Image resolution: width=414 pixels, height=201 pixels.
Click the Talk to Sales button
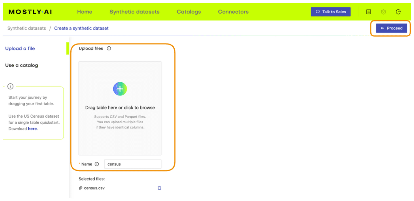click(331, 12)
